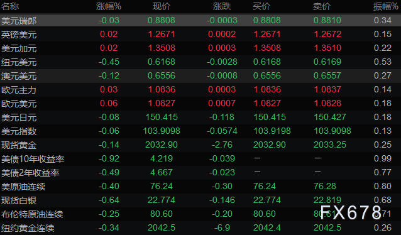Click 美债10年收益率 current value 4.219

162,158
